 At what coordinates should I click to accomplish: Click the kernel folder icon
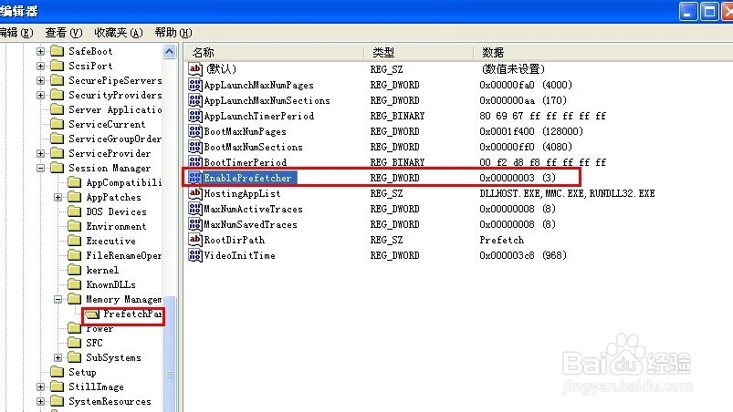coord(74,270)
